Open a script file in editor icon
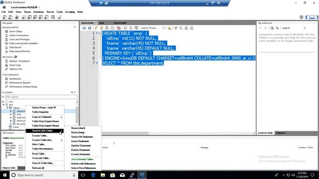 [84, 28]
